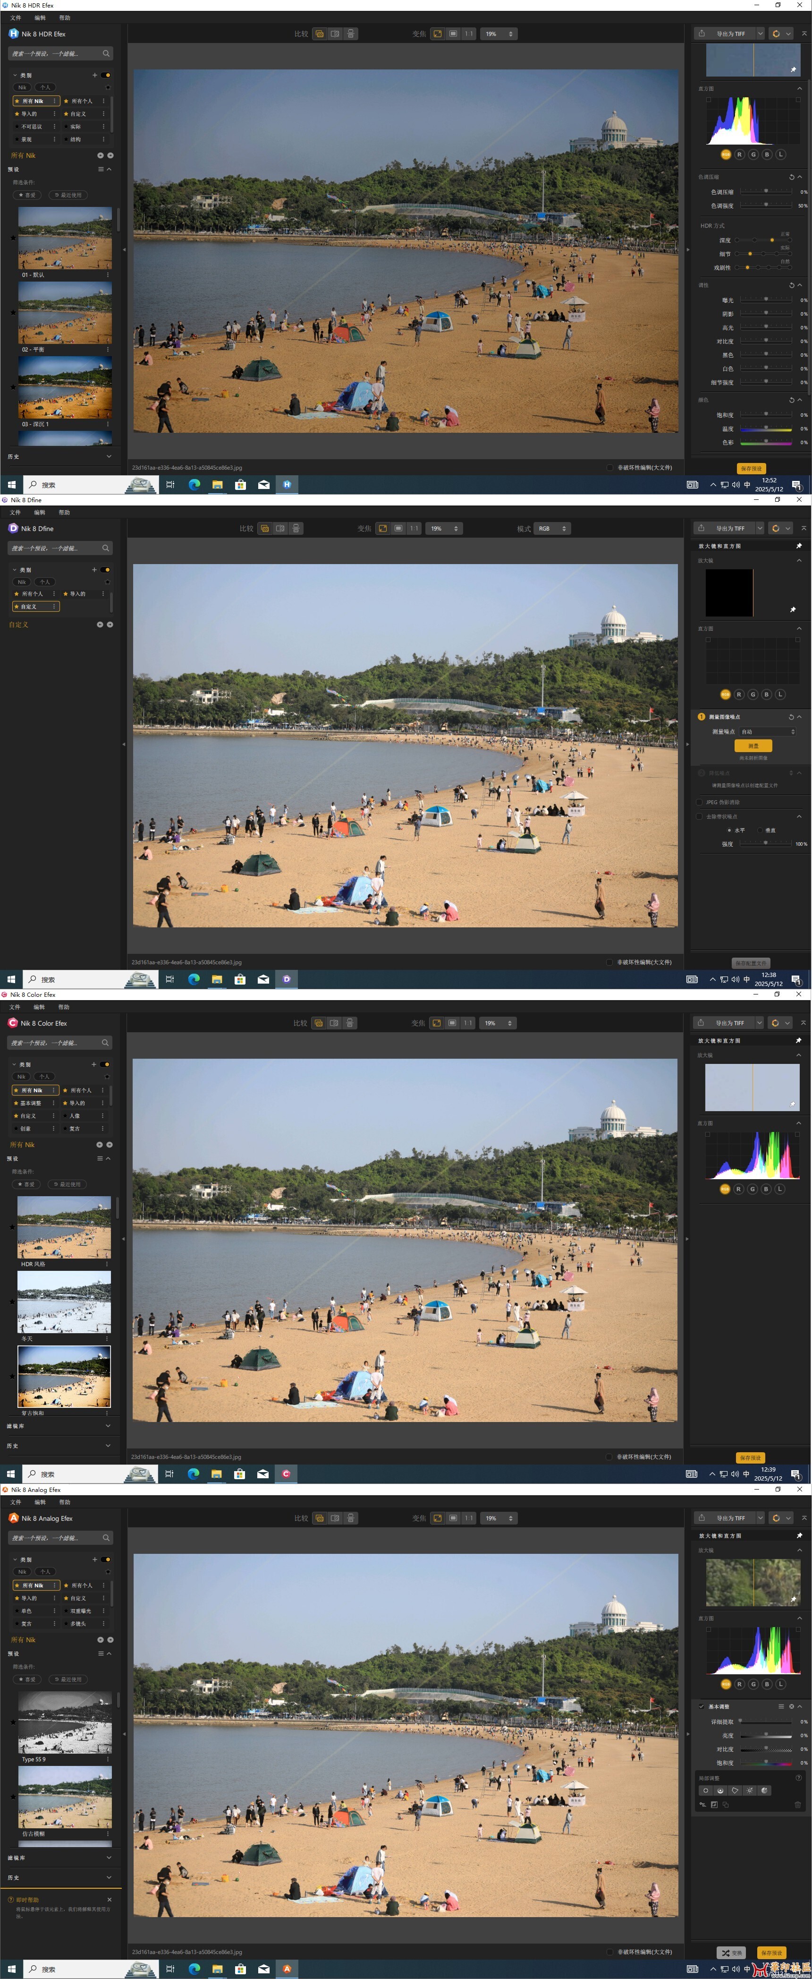Click 保存预设 button in Color Efex
Screen dimensions: 812x1979
[x=751, y=1457]
